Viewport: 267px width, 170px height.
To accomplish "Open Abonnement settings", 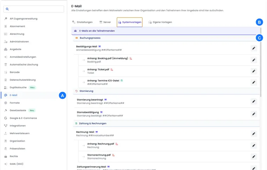I will (17, 26).
